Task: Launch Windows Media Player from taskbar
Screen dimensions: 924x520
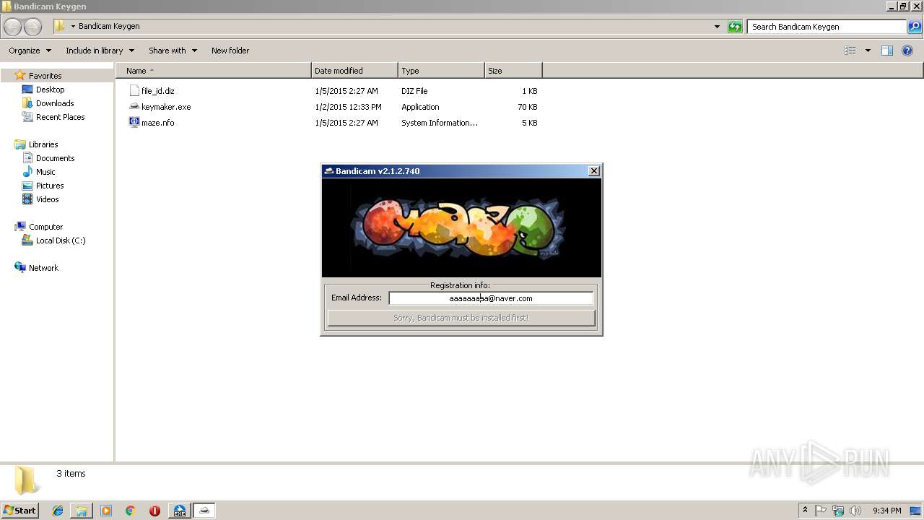Action: click(x=106, y=511)
